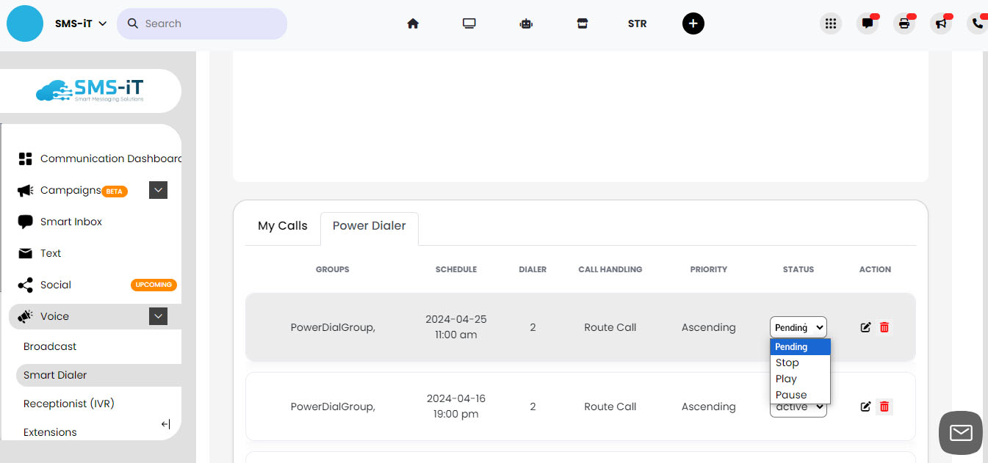Open the chat messages notification icon
The width and height of the screenshot is (988, 463).
pos(868,23)
